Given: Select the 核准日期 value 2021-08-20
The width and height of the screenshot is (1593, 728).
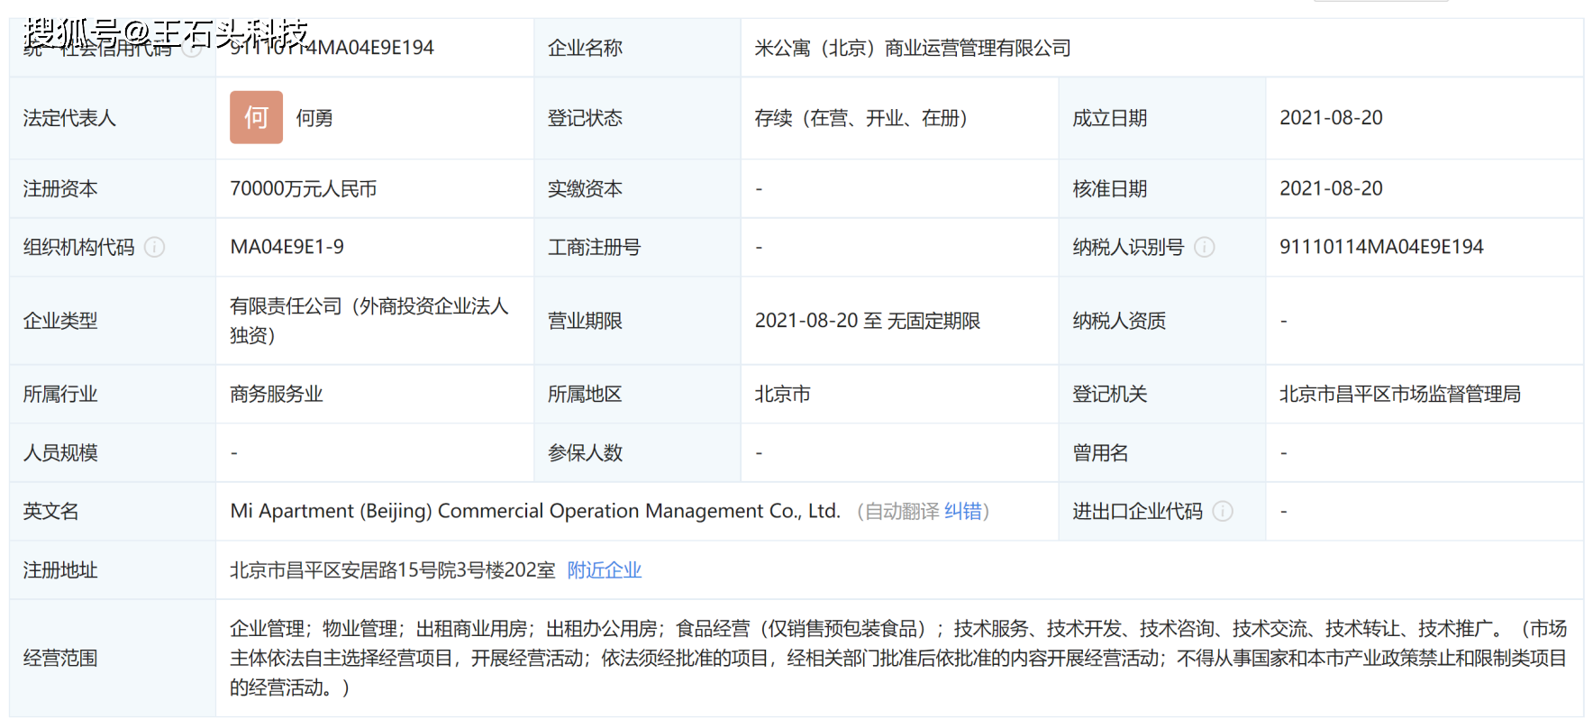Looking at the screenshot, I should (1331, 188).
